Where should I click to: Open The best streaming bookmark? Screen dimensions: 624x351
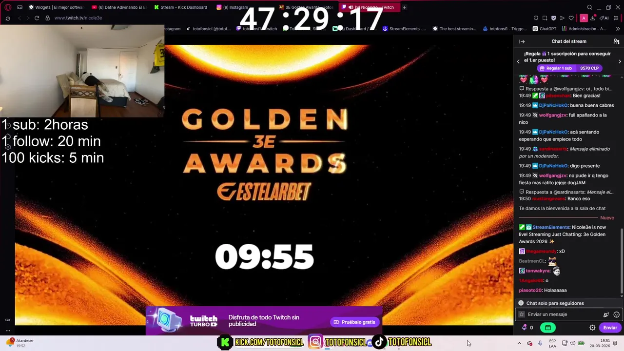pos(454,29)
